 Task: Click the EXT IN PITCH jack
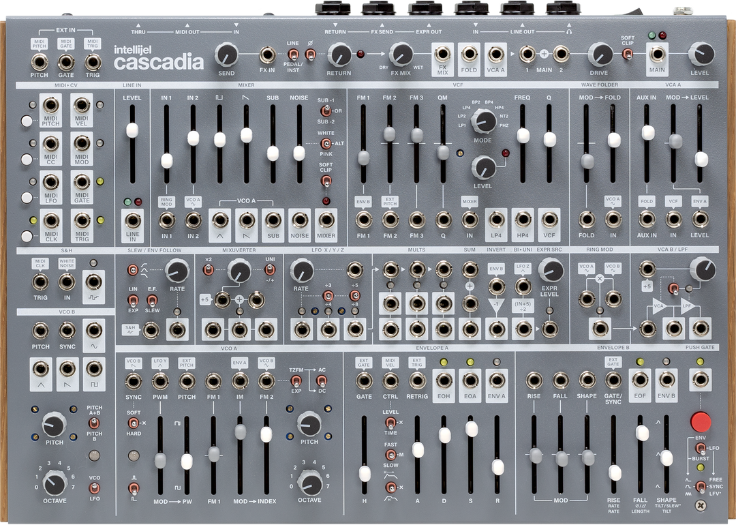(40, 61)
